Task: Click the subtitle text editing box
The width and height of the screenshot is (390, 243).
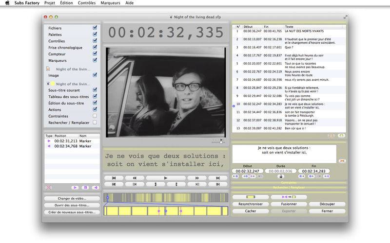Action: pos(284,154)
